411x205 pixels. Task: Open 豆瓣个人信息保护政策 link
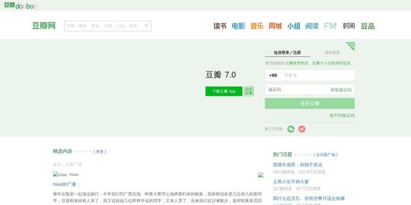coord(331,63)
